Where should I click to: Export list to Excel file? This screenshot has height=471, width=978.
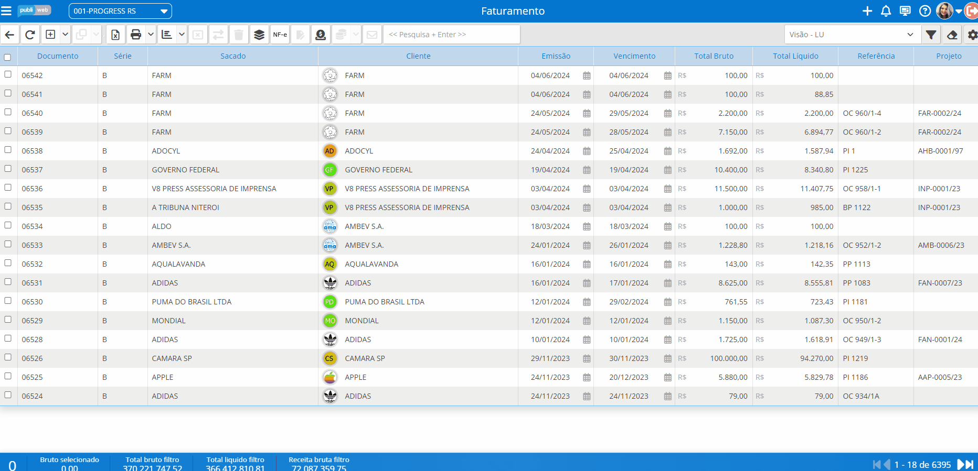pyautogui.click(x=115, y=35)
